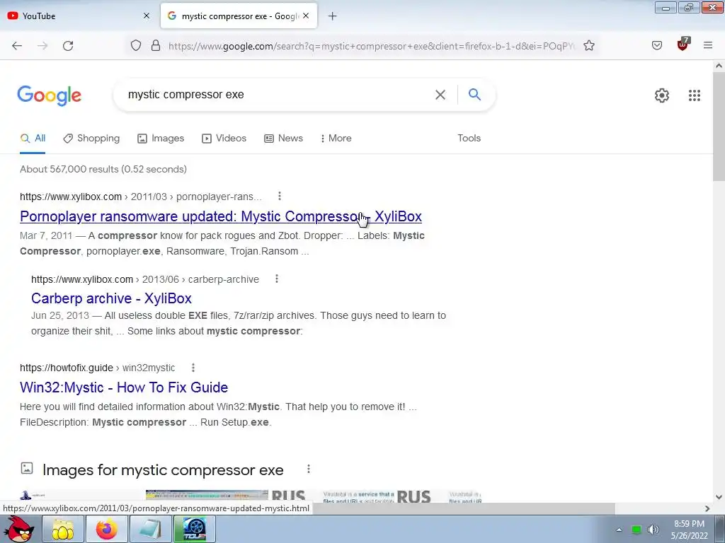
Task: Open options menu for howtofix.guide result
Action: point(193,368)
